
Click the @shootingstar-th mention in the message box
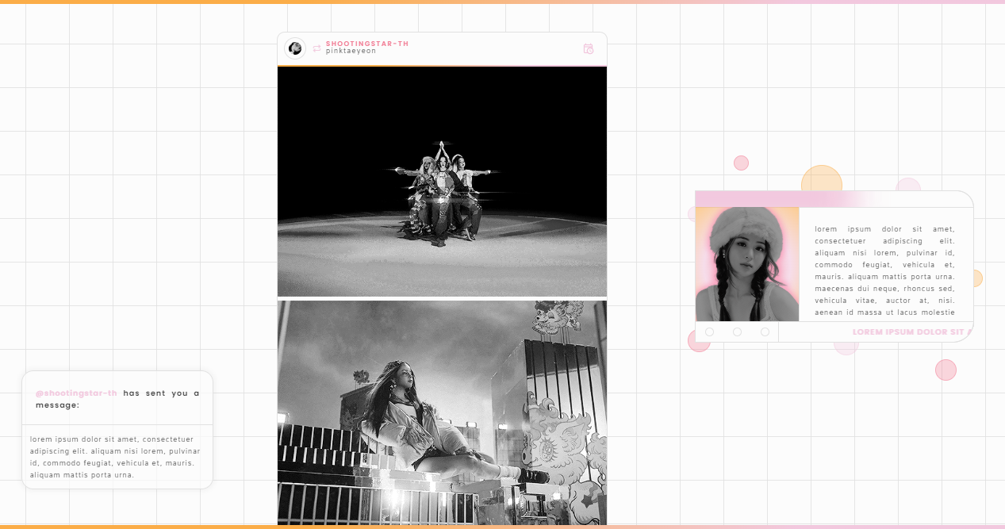click(x=76, y=393)
